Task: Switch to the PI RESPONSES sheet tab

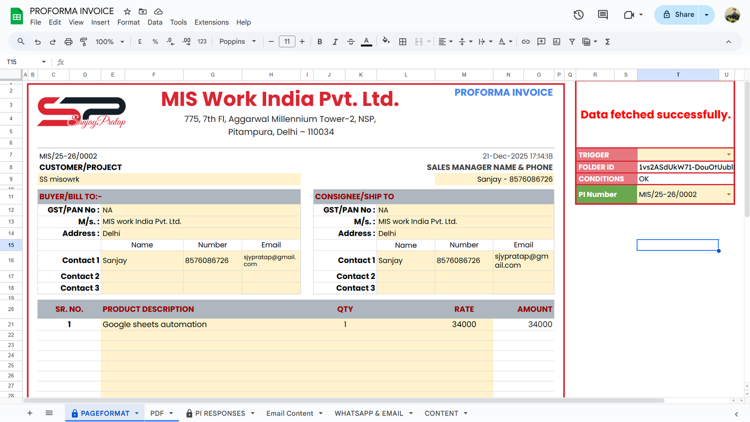Action: coord(220,413)
